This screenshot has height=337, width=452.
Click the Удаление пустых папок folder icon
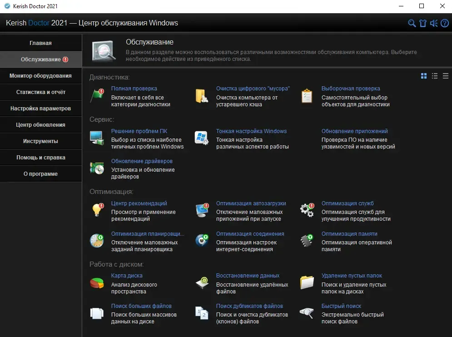point(307,282)
